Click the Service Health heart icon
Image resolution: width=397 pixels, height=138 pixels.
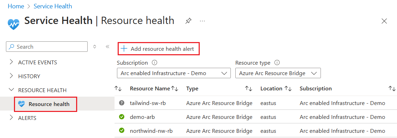point(13,24)
